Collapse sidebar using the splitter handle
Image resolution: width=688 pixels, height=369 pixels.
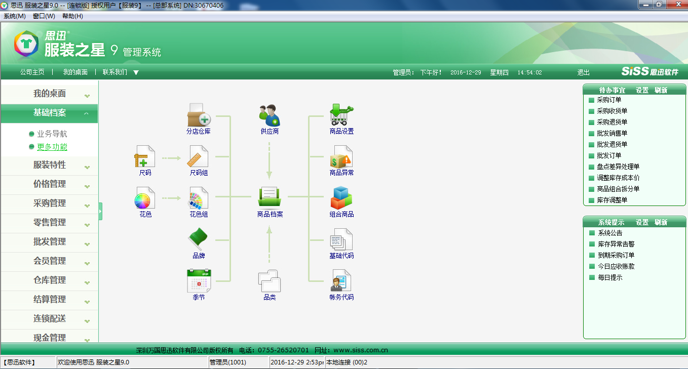click(100, 211)
